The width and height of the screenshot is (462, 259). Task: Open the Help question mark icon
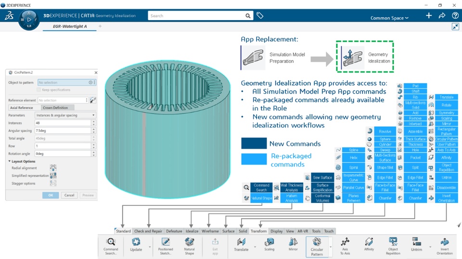point(455,15)
